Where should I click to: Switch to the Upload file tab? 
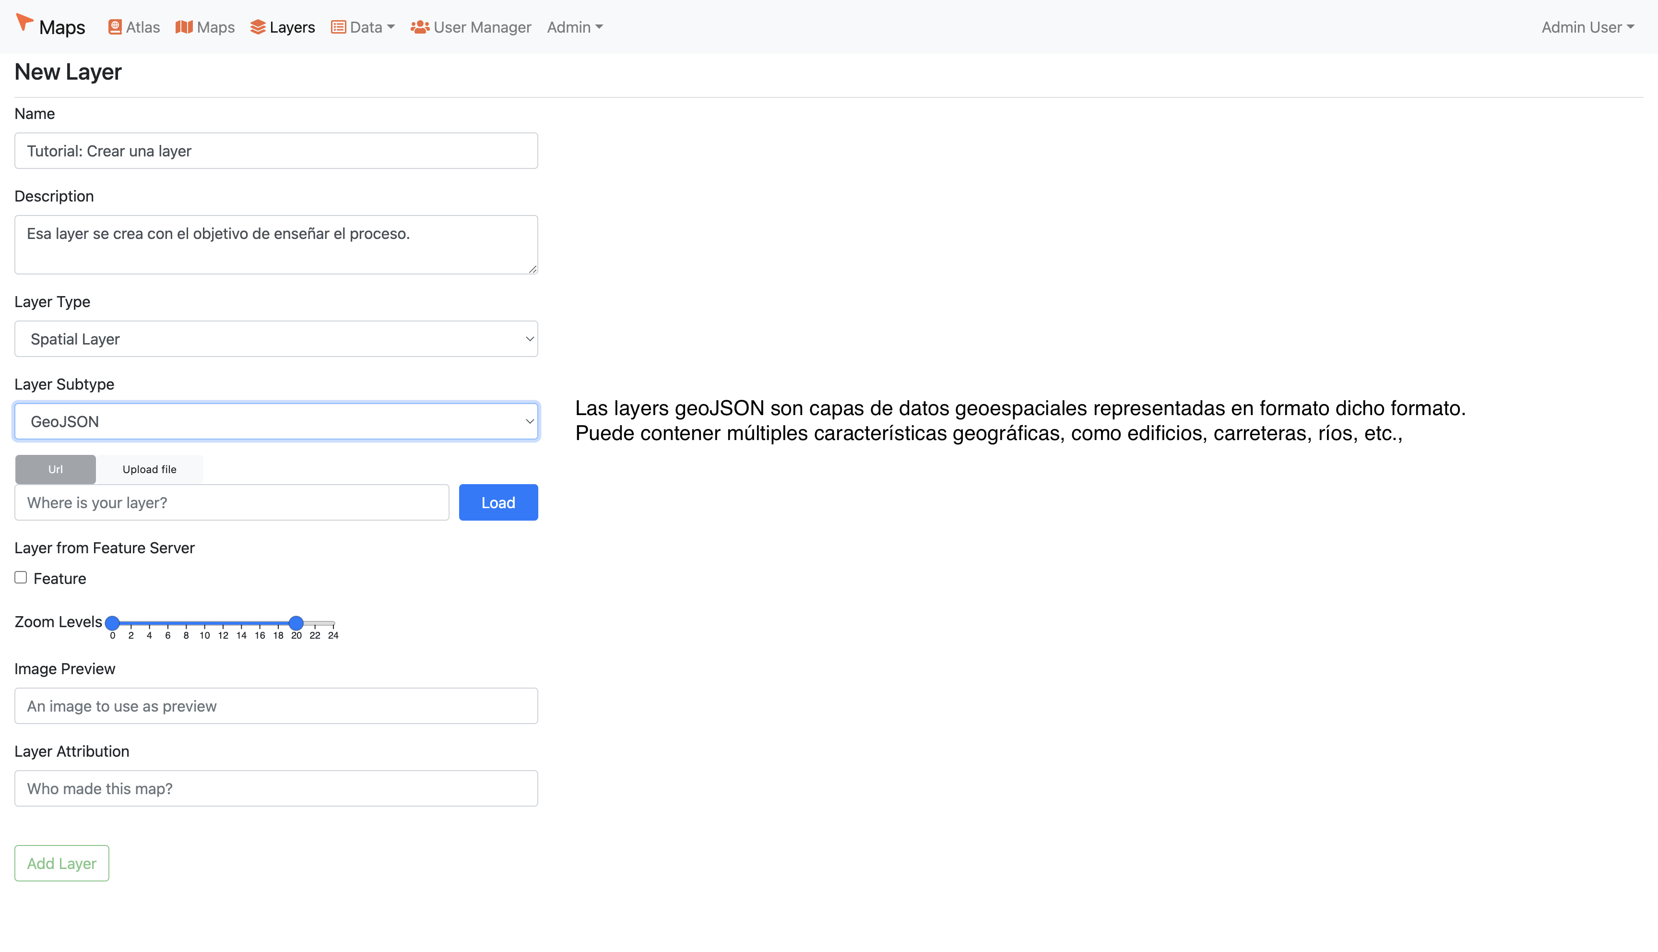click(x=150, y=469)
